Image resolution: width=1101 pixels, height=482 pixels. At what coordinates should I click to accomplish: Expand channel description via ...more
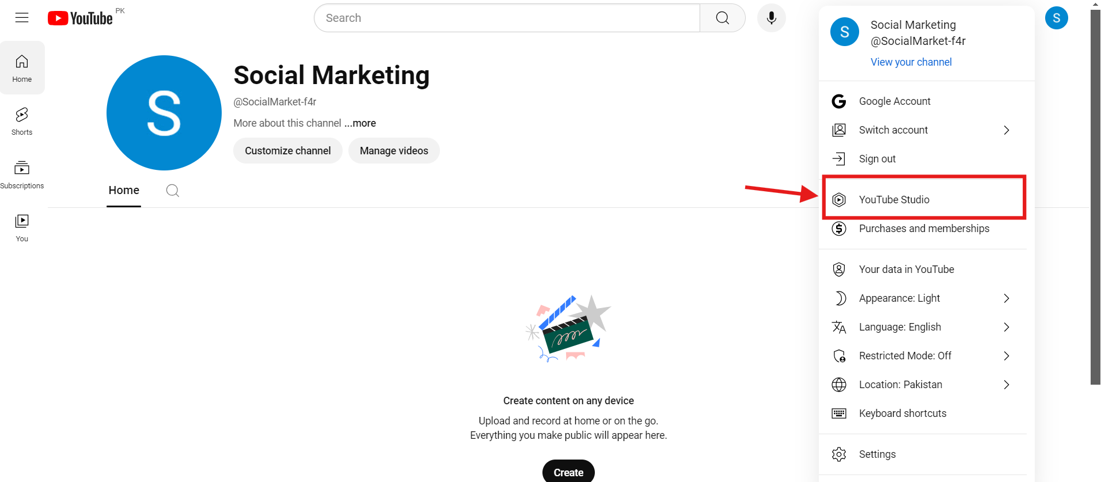[360, 123]
